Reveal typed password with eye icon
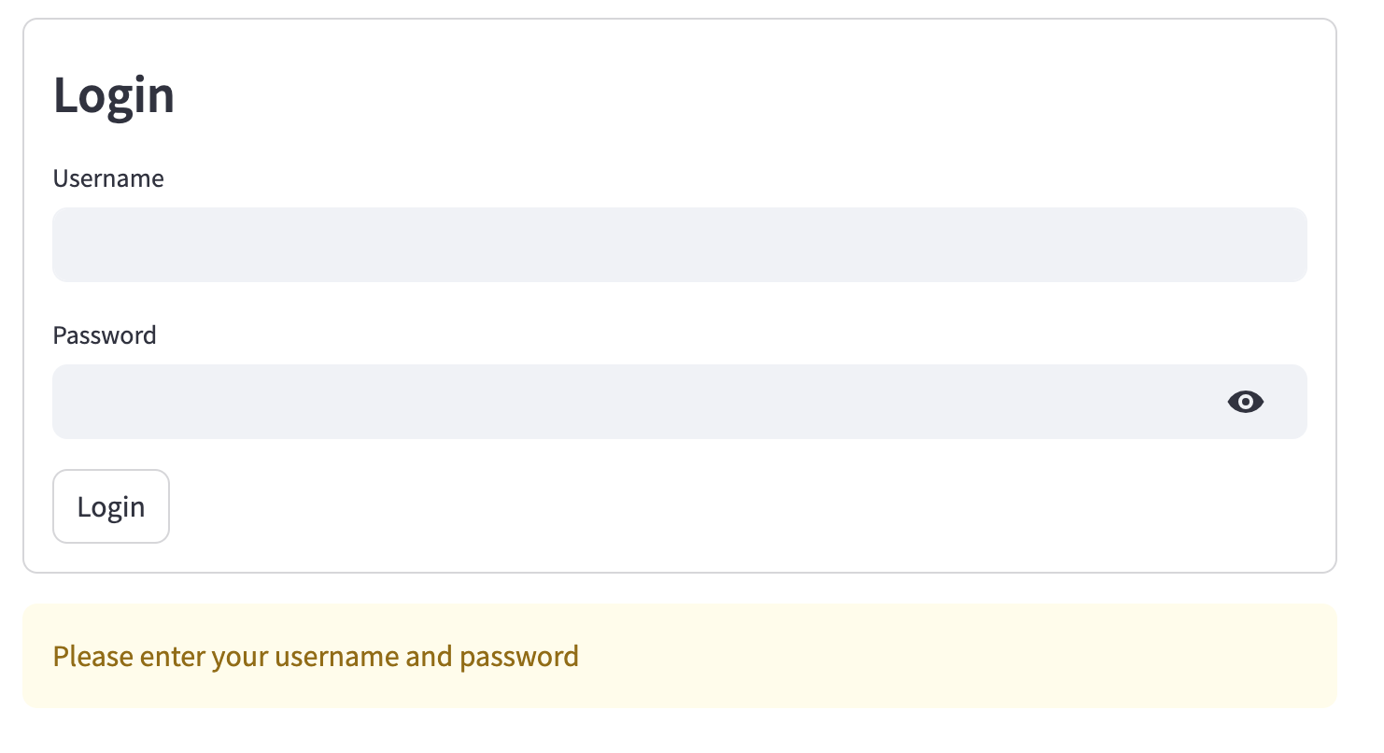The image size is (1384, 753). click(1245, 402)
